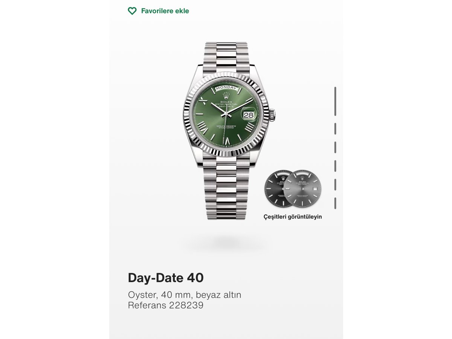Click the heart favorites icon

[132, 11]
